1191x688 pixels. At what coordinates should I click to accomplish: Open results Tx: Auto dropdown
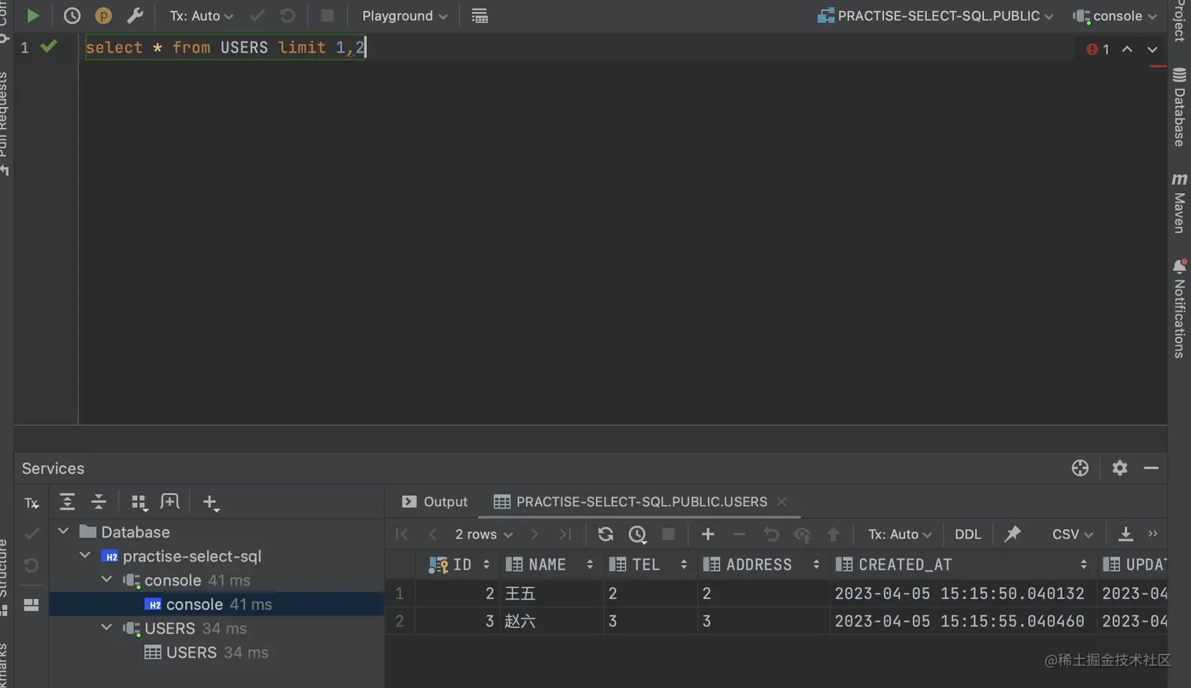(900, 534)
